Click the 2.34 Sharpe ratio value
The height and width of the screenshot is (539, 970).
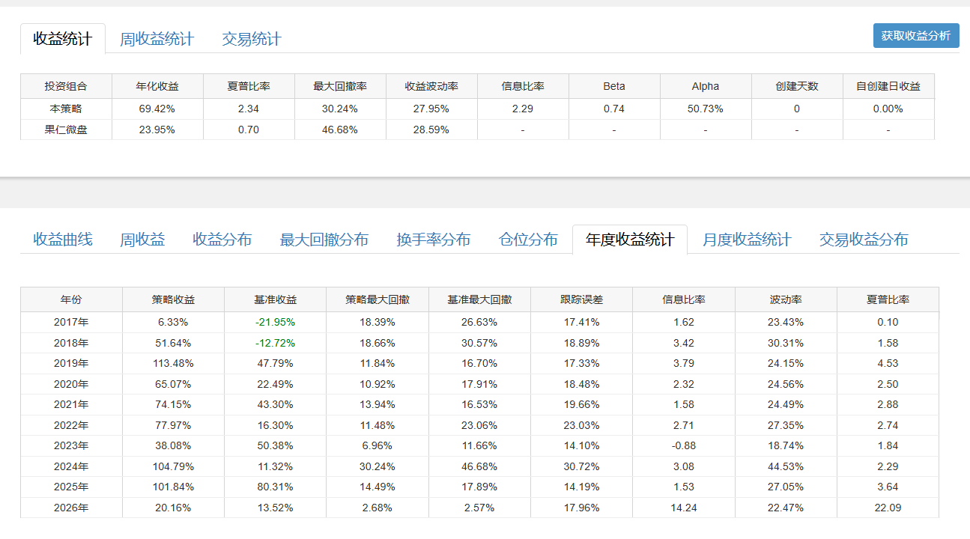tap(249, 109)
